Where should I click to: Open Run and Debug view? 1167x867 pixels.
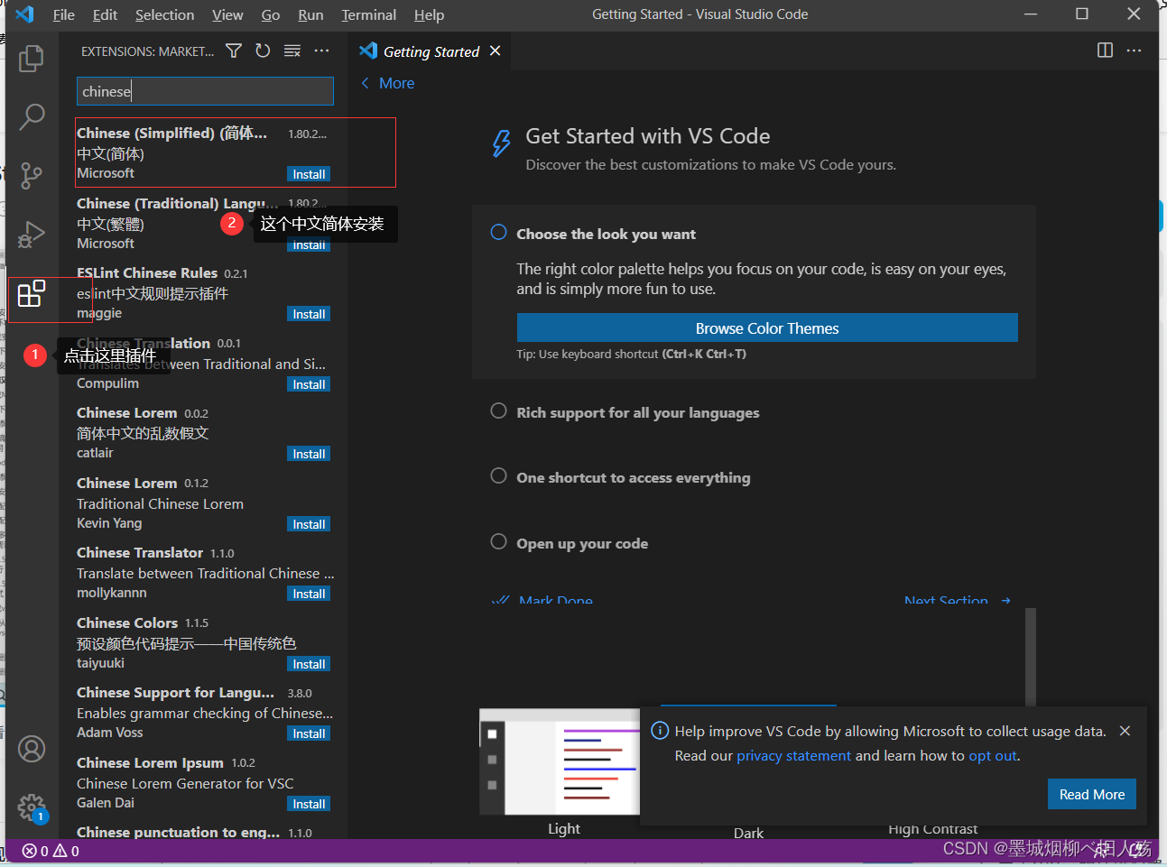tap(32, 234)
